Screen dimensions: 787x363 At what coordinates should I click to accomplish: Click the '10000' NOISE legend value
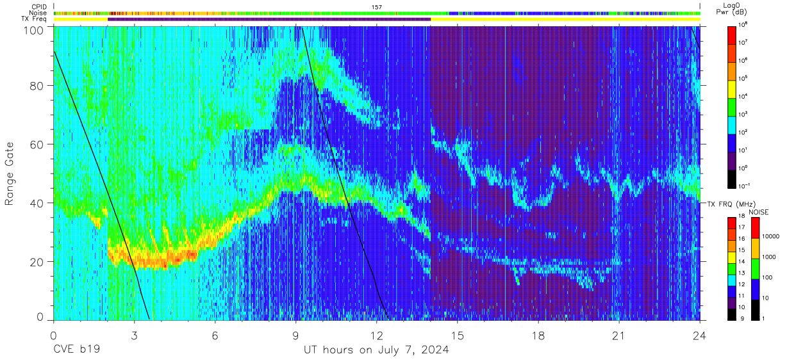(x=770, y=236)
